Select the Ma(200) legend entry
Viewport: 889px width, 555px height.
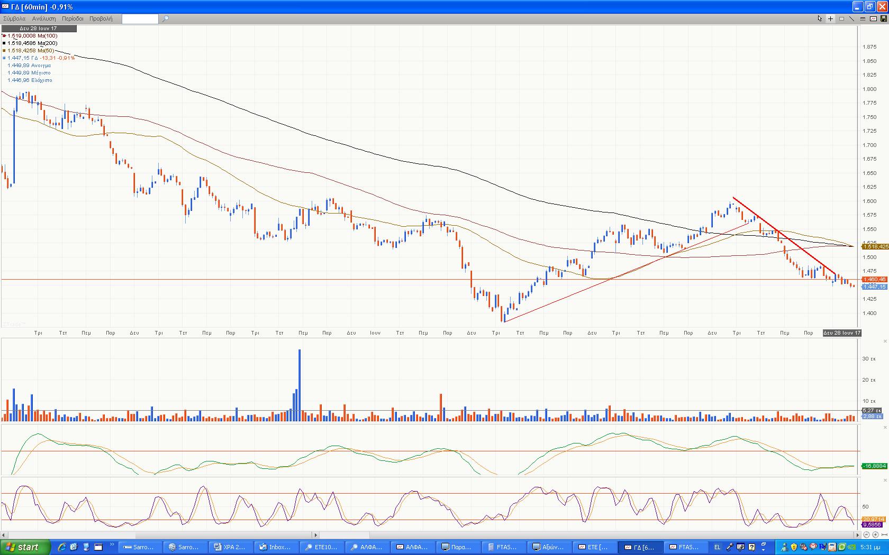pyautogui.click(x=32, y=43)
